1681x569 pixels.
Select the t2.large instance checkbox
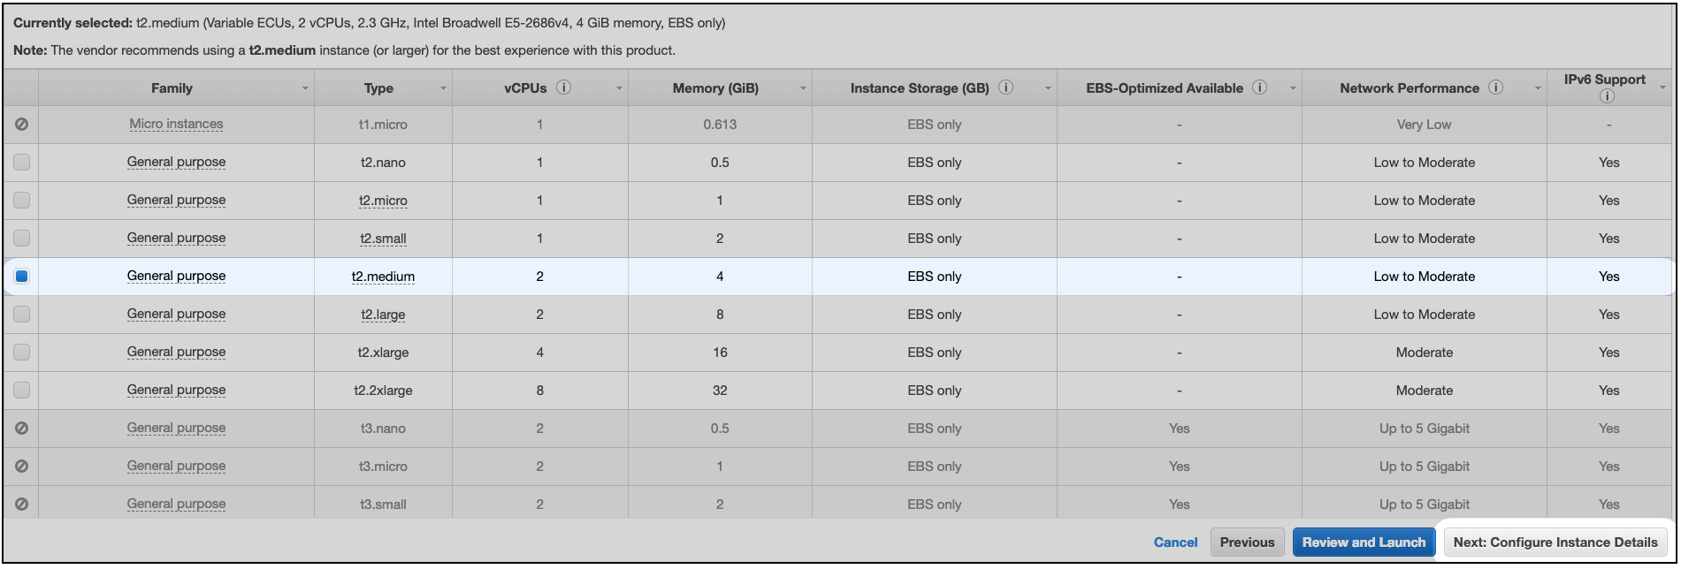click(20, 314)
